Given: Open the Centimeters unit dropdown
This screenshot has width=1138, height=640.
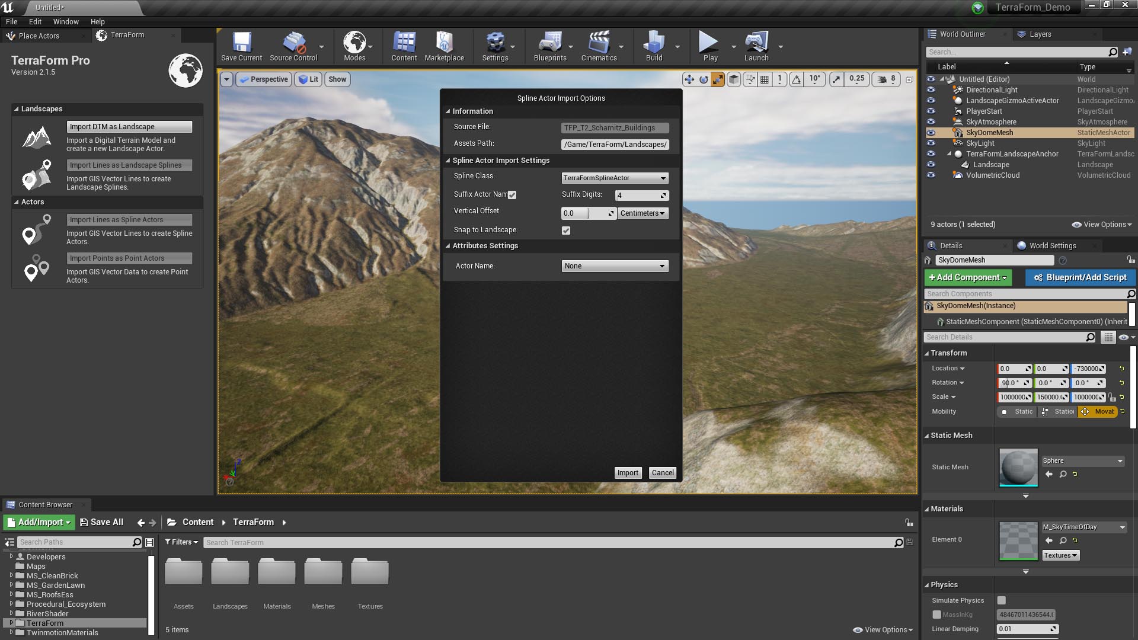Looking at the screenshot, I should (x=642, y=213).
